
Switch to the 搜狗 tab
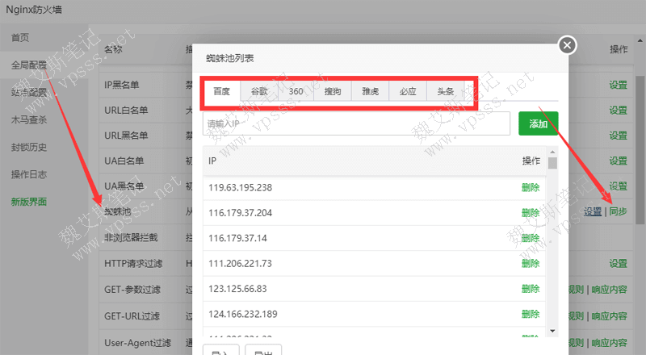point(333,91)
